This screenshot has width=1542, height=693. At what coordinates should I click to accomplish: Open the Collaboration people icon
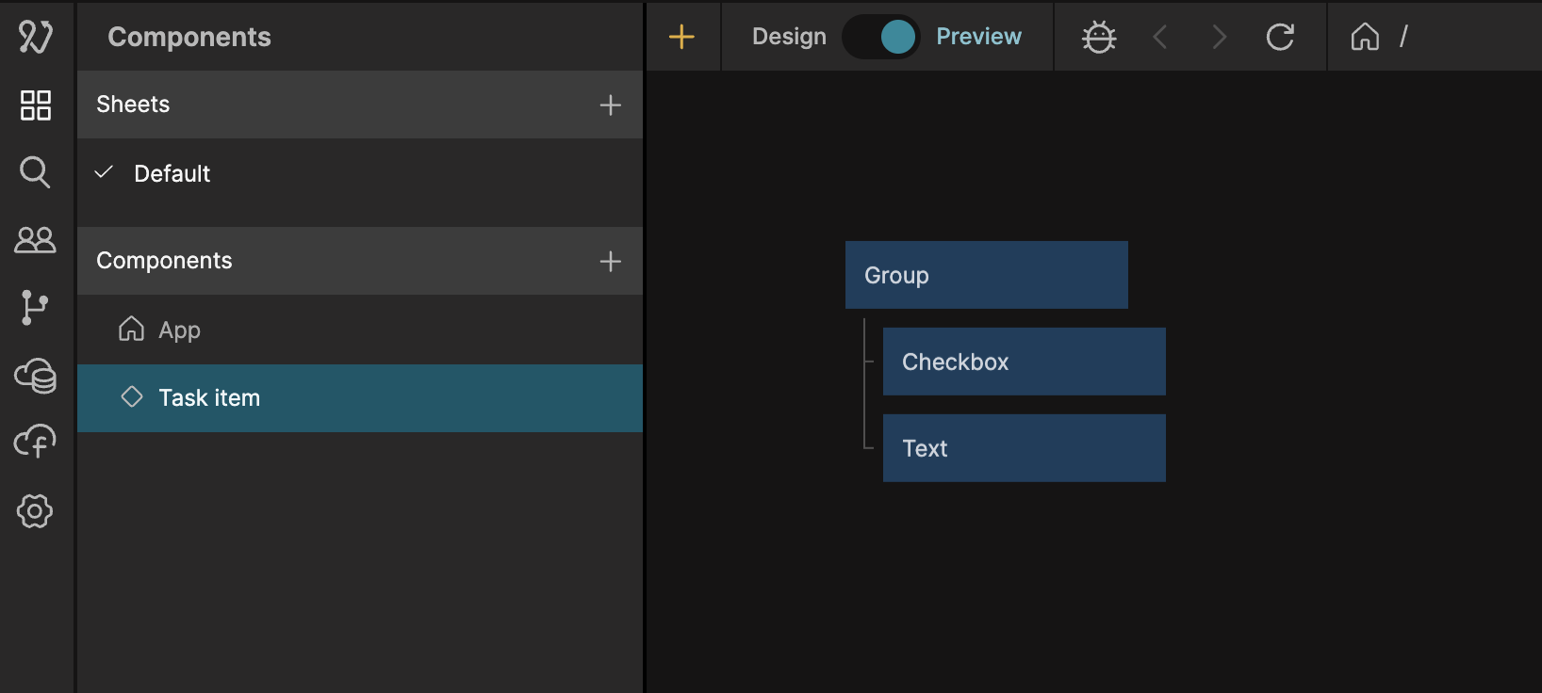click(36, 240)
